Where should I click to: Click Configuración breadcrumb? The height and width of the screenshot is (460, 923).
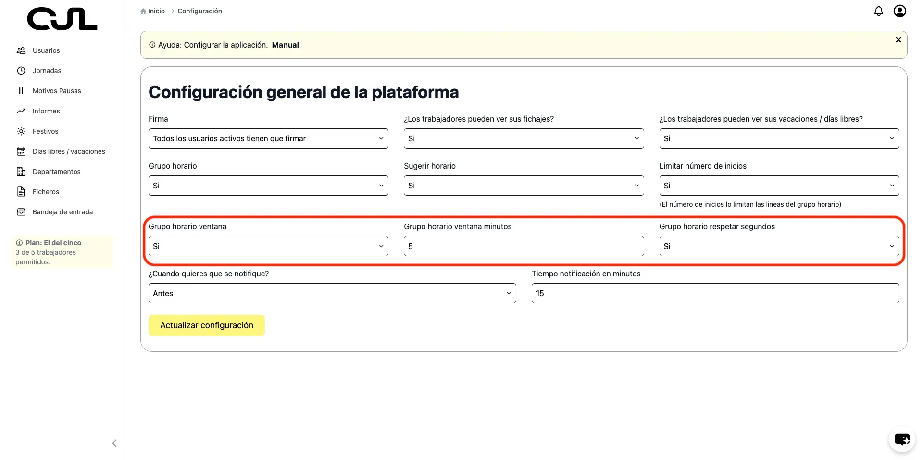200,11
